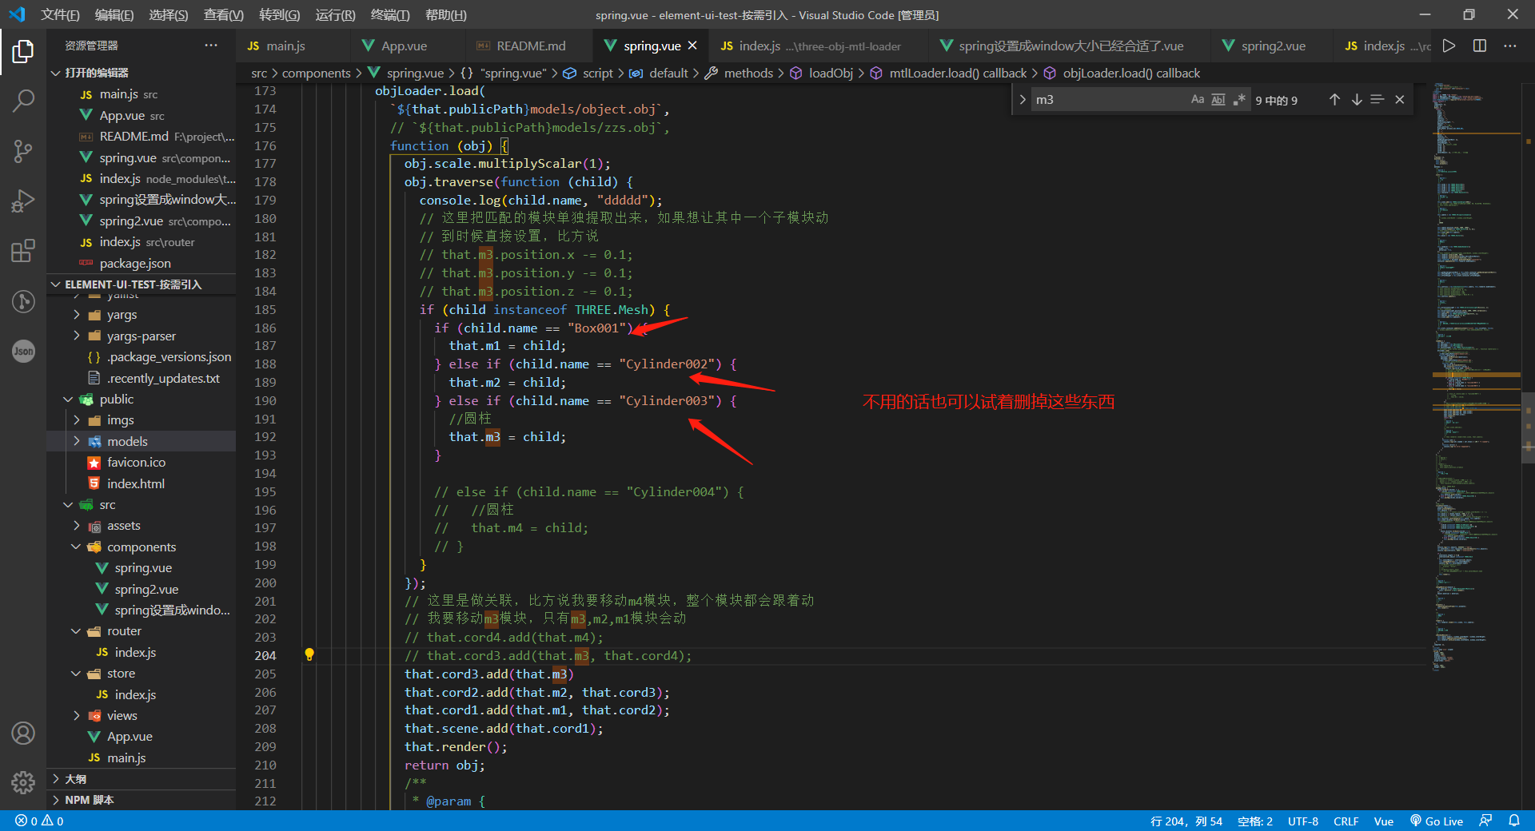Collapse the ELEMENT-UI-TEST project section
Viewport: 1535px width, 831px height.
(57, 284)
